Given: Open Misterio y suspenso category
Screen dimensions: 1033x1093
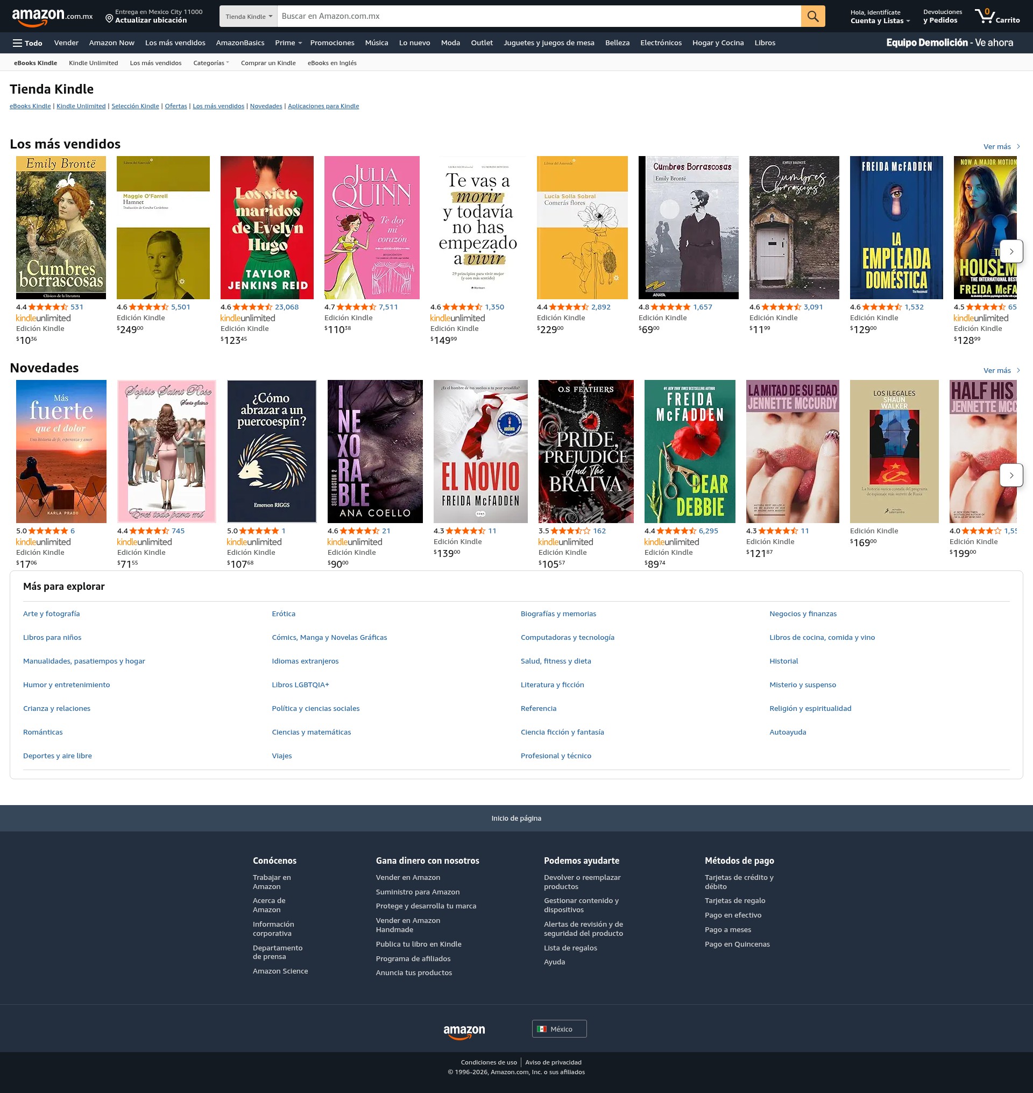Looking at the screenshot, I should [802, 685].
